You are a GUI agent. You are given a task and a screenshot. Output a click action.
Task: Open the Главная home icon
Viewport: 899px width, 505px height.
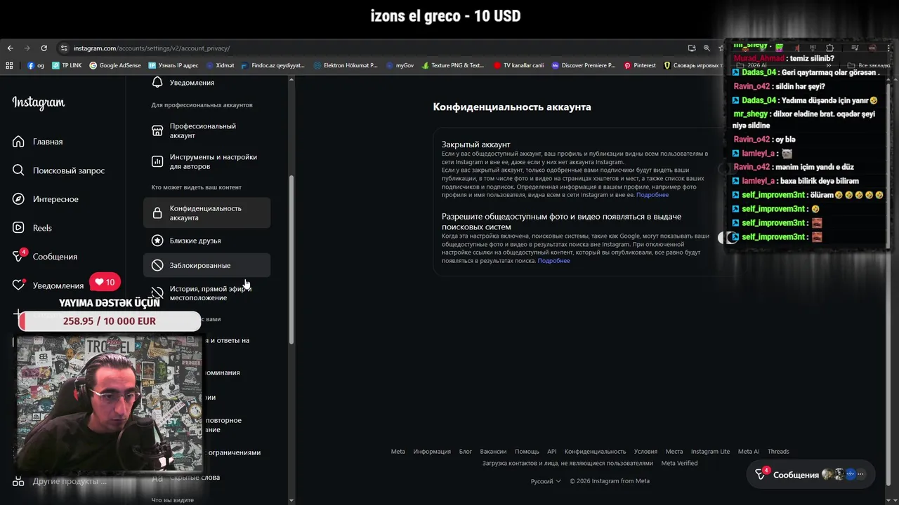(x=18, y=142)
